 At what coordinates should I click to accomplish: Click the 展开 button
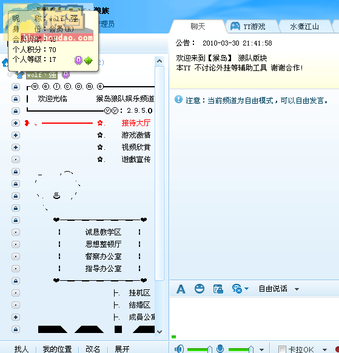[122, 349]
